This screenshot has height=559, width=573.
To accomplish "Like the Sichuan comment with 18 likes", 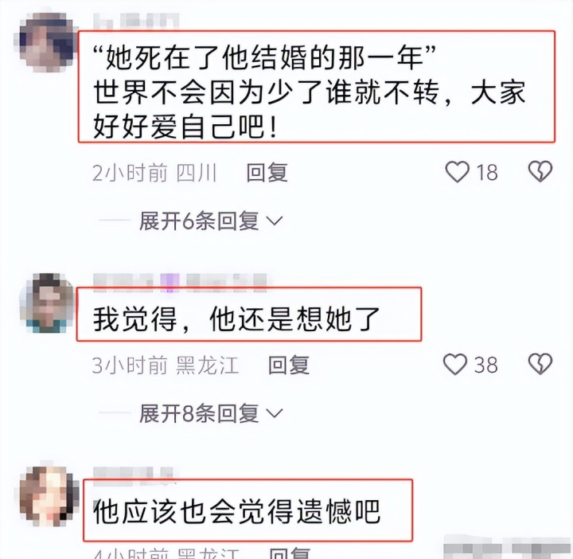I will [x=457, y=172].
